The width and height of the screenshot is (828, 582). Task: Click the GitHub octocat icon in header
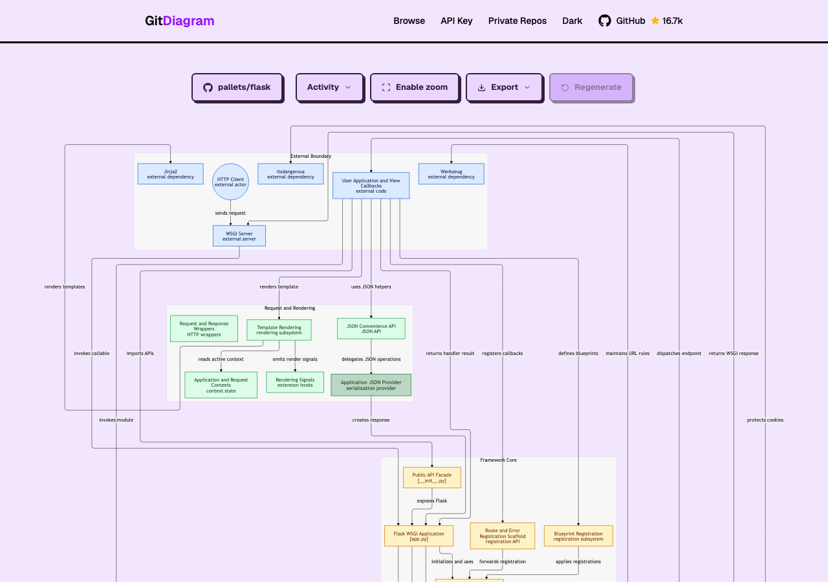(x=604, y=21)
